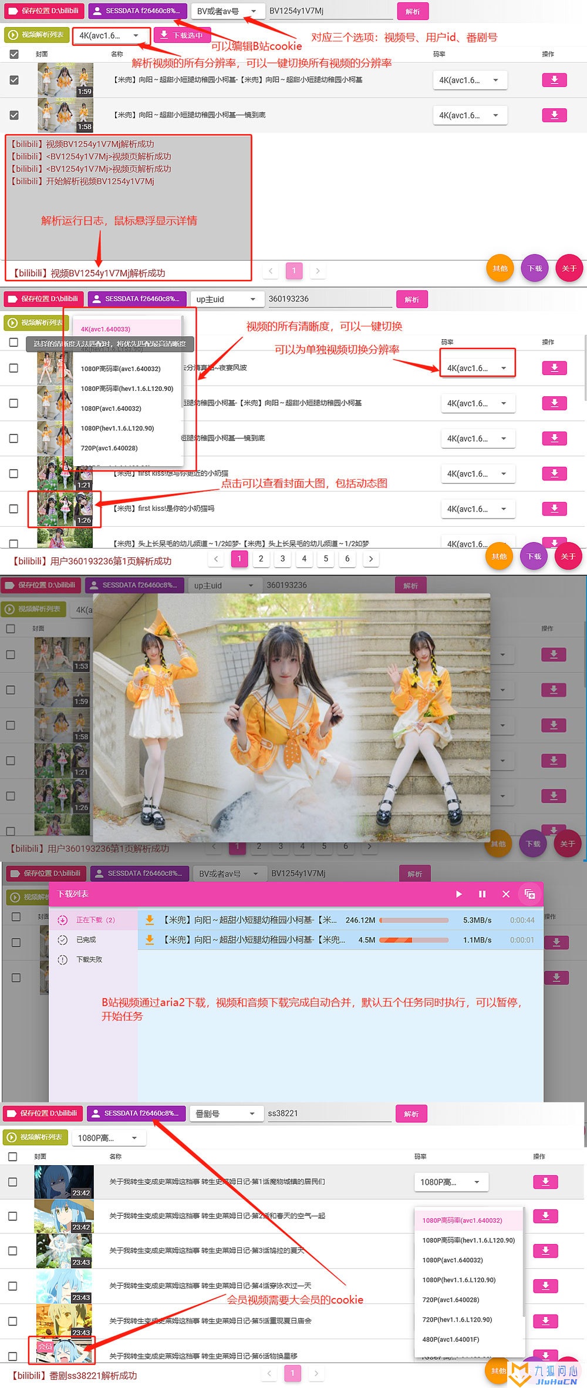
Task: Open the 番剧号 type dropdown
Action: coord(225,1114)
